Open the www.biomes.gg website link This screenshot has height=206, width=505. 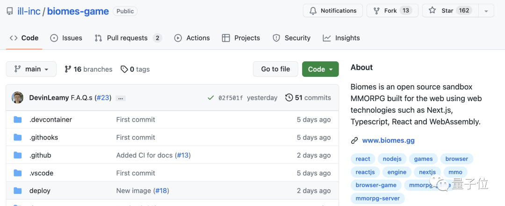click(x=388, y=140)
